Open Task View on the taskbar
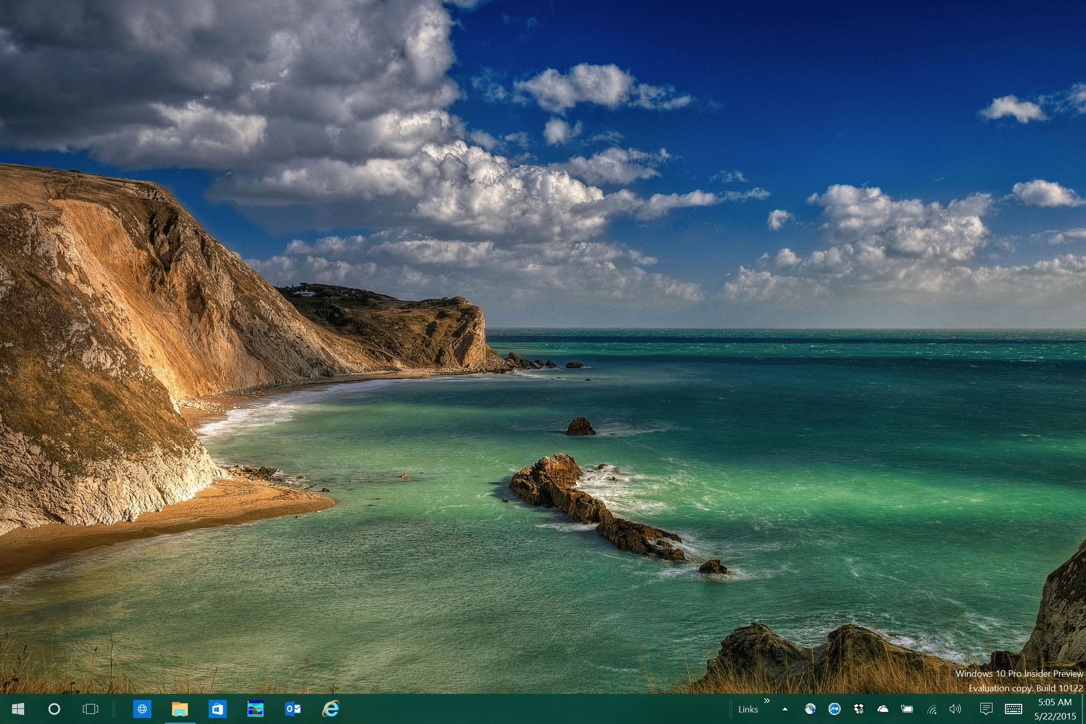Viewport: 1086px width, 724px height. point(90,709)
